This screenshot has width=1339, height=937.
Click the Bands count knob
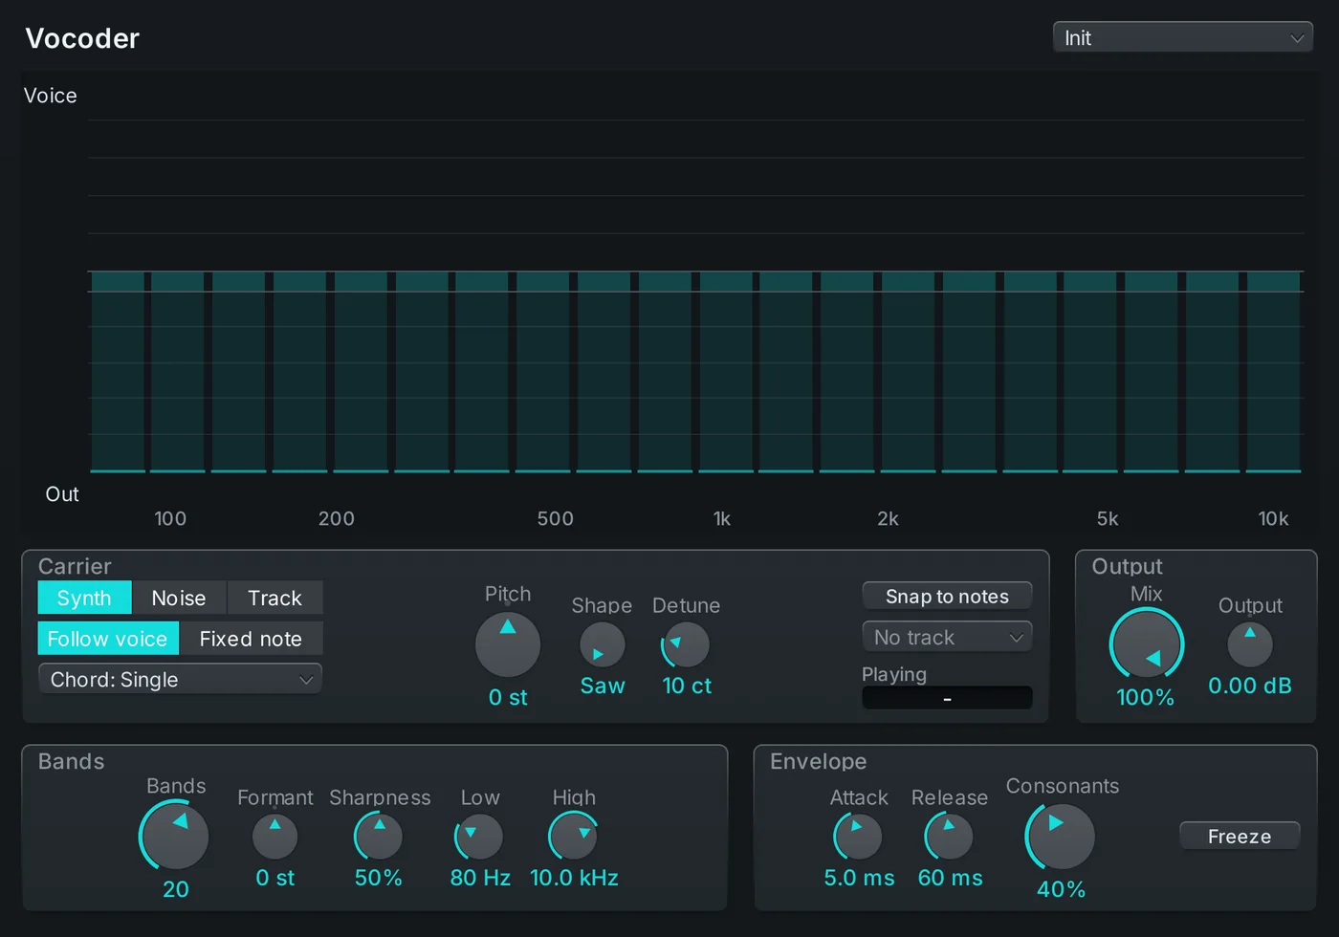(x=175, y=836)
